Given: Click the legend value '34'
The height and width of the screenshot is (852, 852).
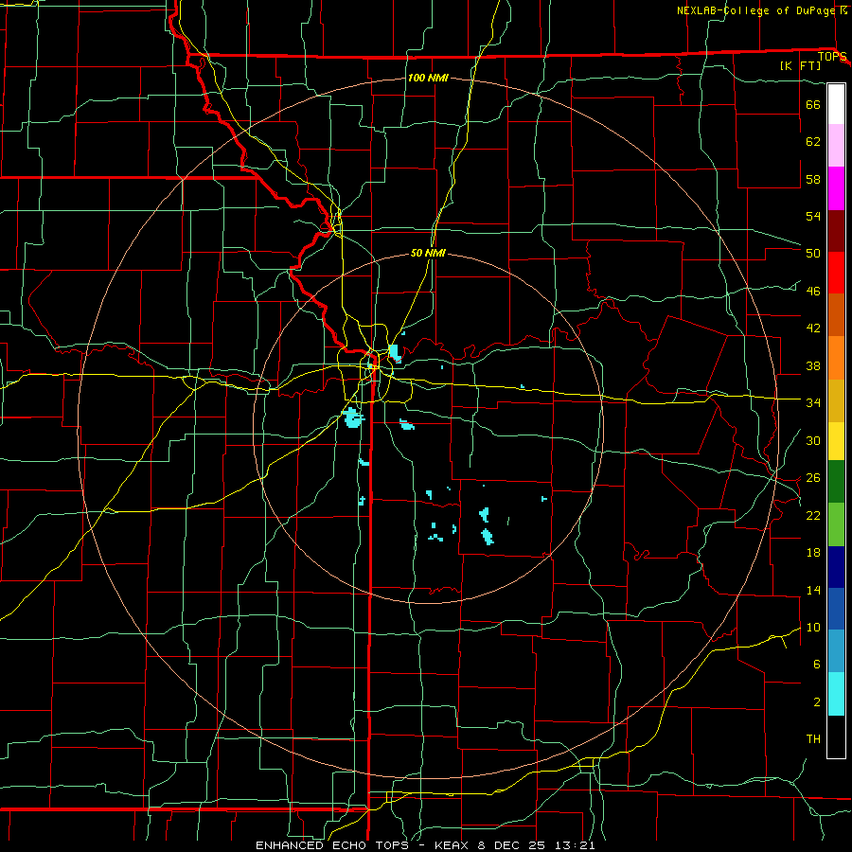Looking at the screenshot, I should point(813,402).
